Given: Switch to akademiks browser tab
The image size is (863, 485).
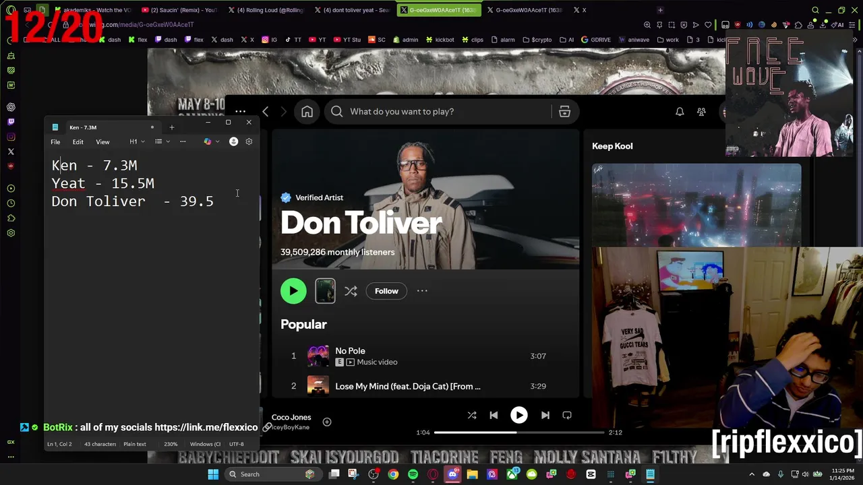Looking at the screenshot, I should click(94, 10).
